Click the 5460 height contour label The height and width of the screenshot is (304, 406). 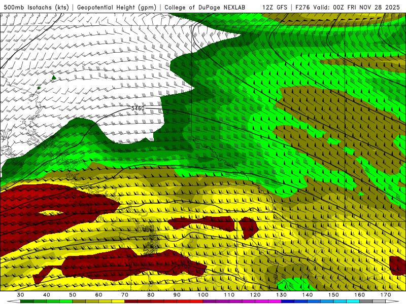pos(138,108)
